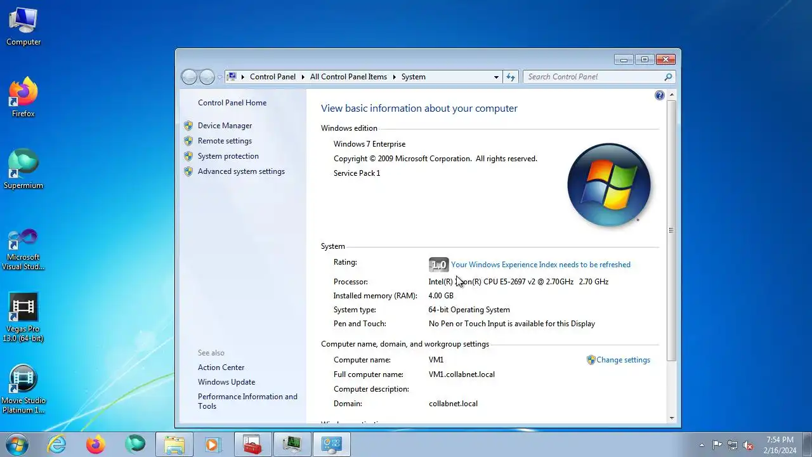
Task: Go to Control Panel Home
Action: pos(232,103)
